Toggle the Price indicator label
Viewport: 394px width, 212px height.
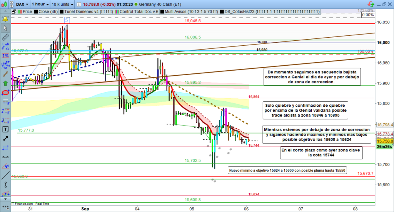tap(25, 12)
